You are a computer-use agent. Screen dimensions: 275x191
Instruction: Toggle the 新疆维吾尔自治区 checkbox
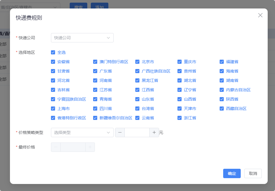point(95,118)
